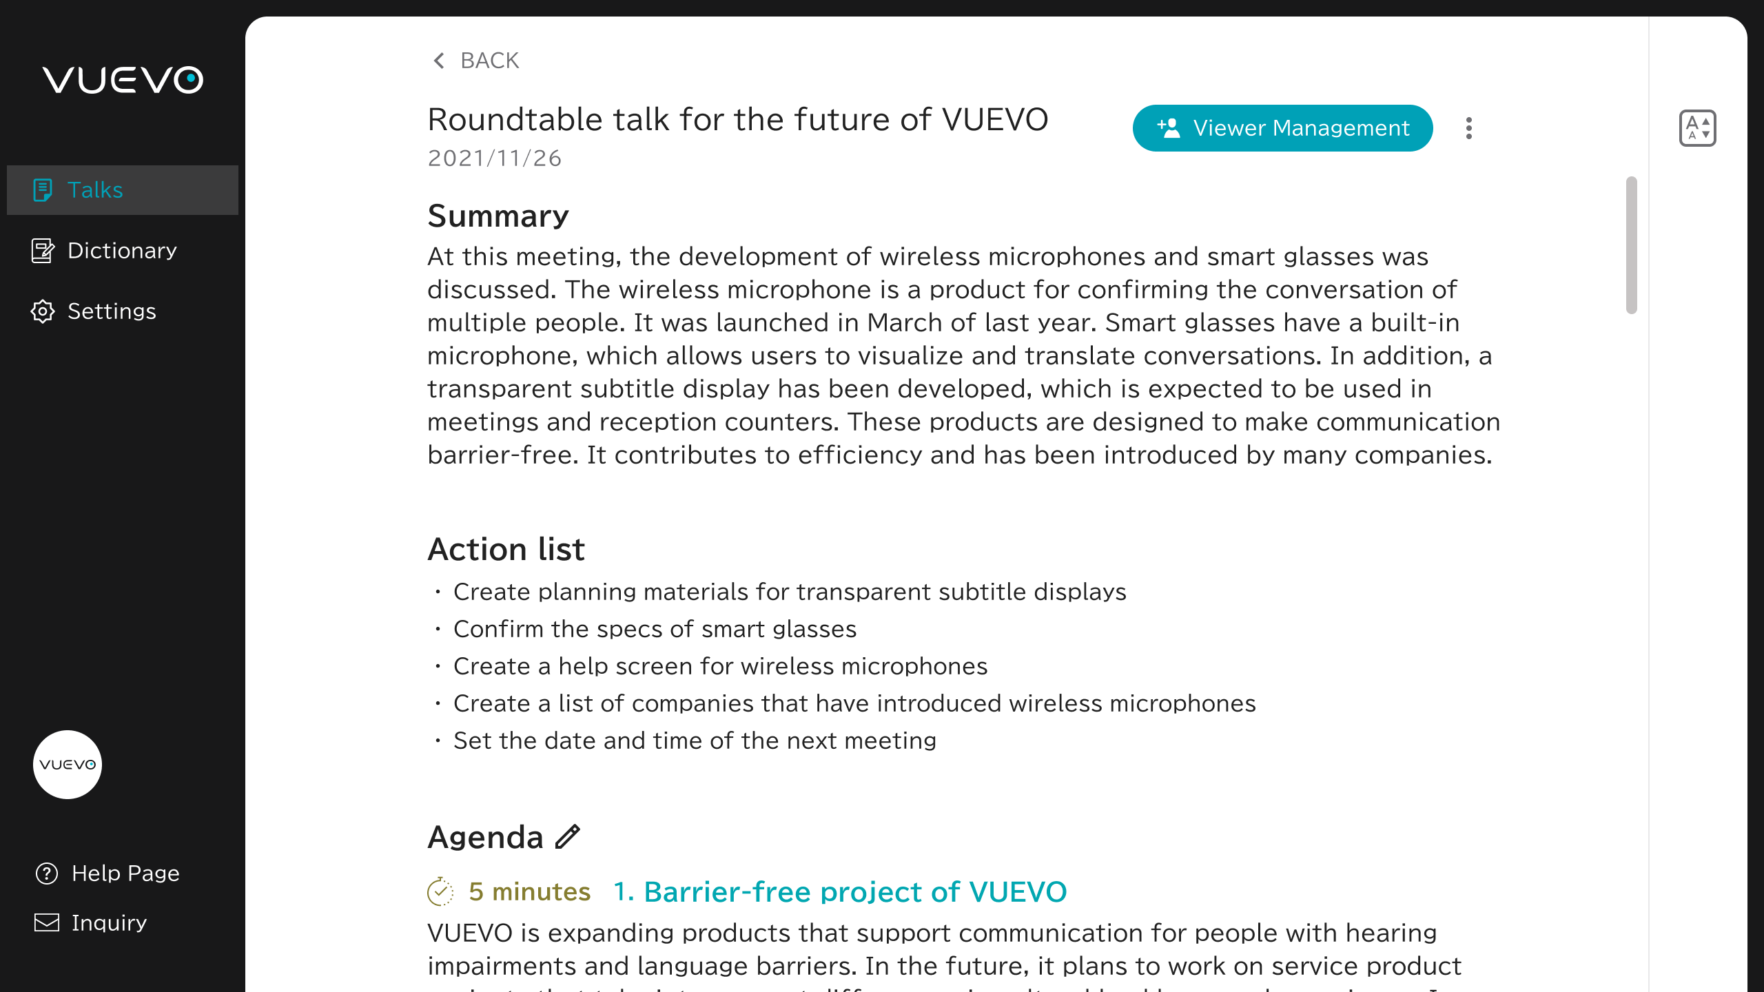Open the Dictionary via its sidebar icon
Image resolution: width=1764 pixels, height=992 pixels.
coord(43,250)
